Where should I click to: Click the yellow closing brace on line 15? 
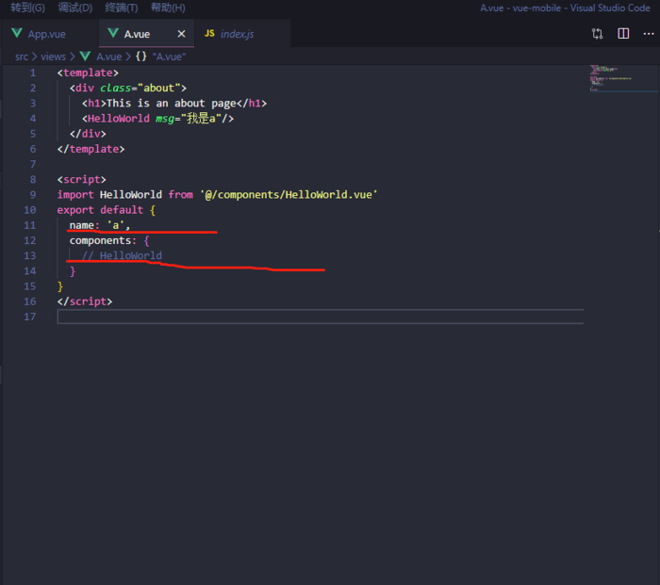coord(60,286)
